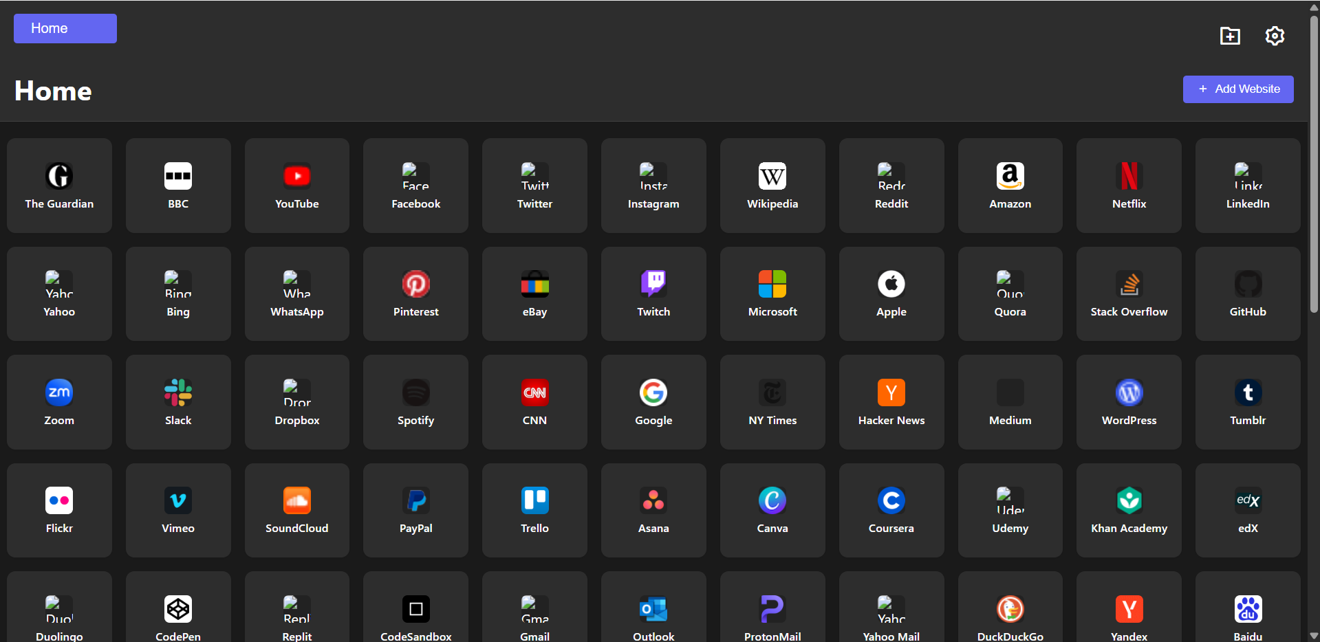The width and height of the screenshot is (1320, 642).
Task: Open the WordPress shortcut icon
Action: click(1129, 402)
